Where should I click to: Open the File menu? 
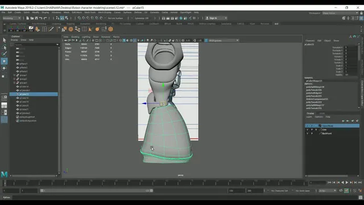(x=3, y=13)
